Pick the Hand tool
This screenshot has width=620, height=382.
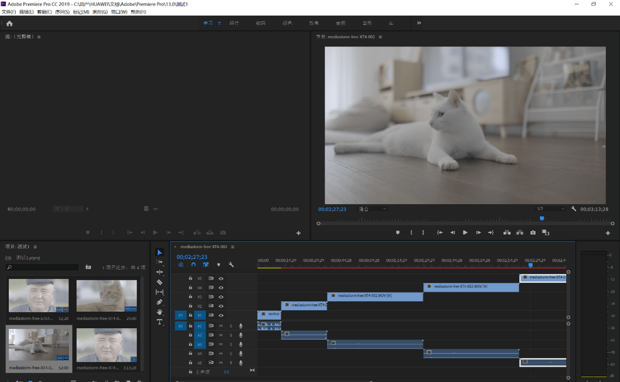pyautogui.click(x=160, y=312)
